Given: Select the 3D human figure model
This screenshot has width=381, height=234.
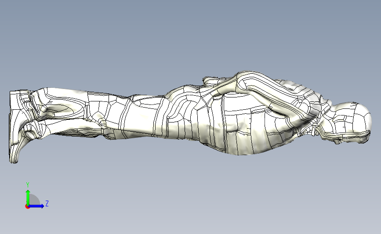Looking at the screenshot, I should (x=191, y=116).
